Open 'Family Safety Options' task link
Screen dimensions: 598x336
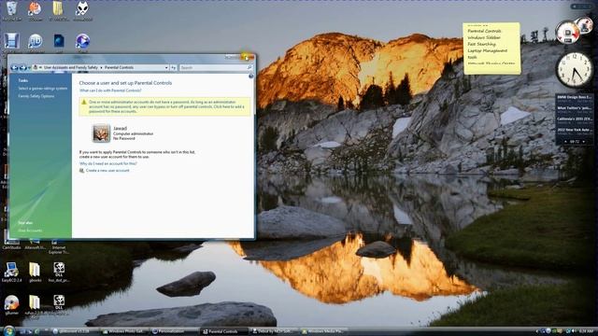point(36,96)
